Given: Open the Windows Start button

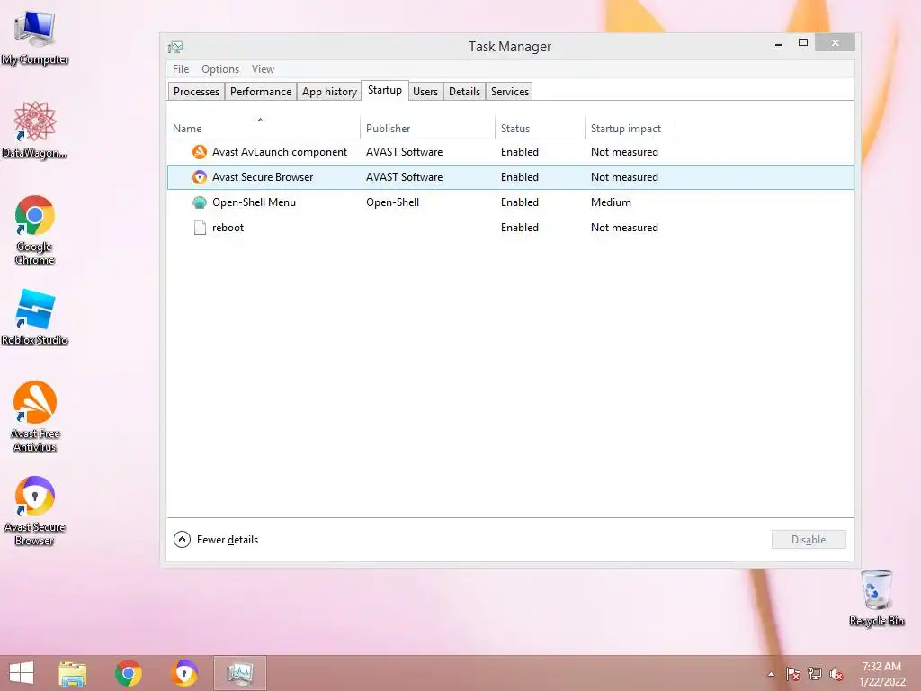Looking at the screenshot, I should pos(22,673).
